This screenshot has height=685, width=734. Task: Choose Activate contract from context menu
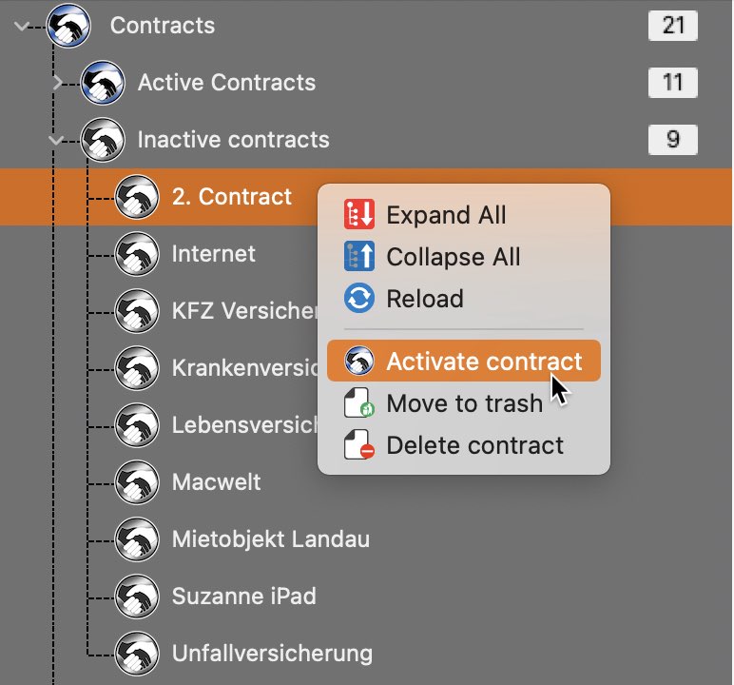[x=463, y=361]
